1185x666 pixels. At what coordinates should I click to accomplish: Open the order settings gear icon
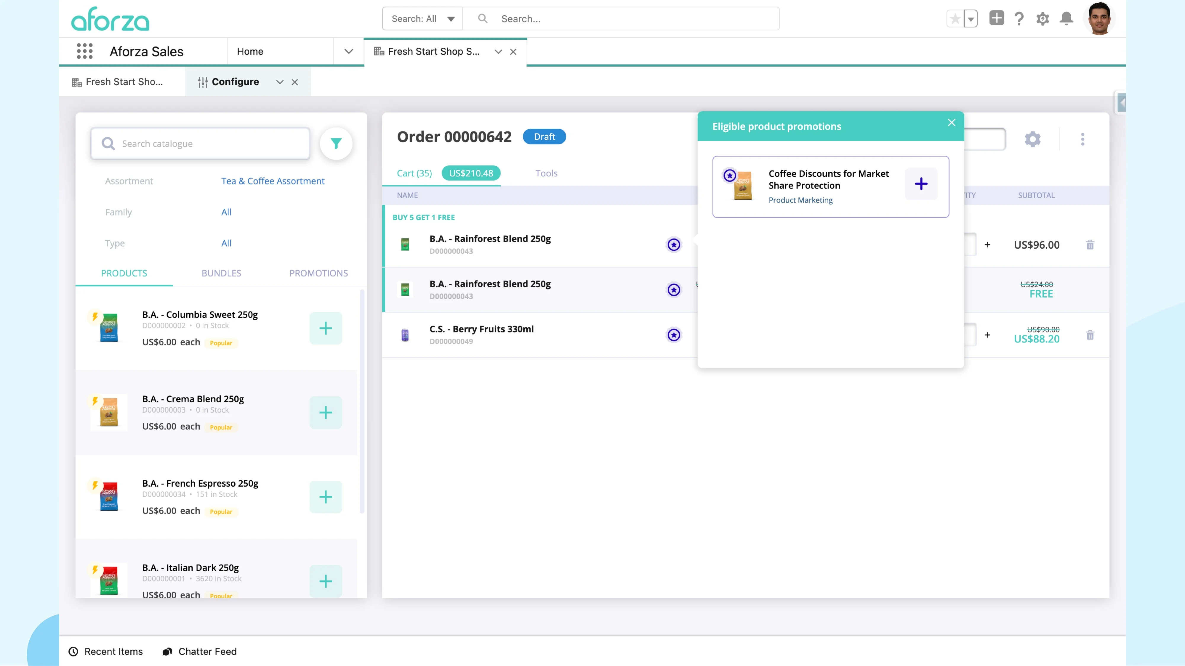[x=1033, y=139]
